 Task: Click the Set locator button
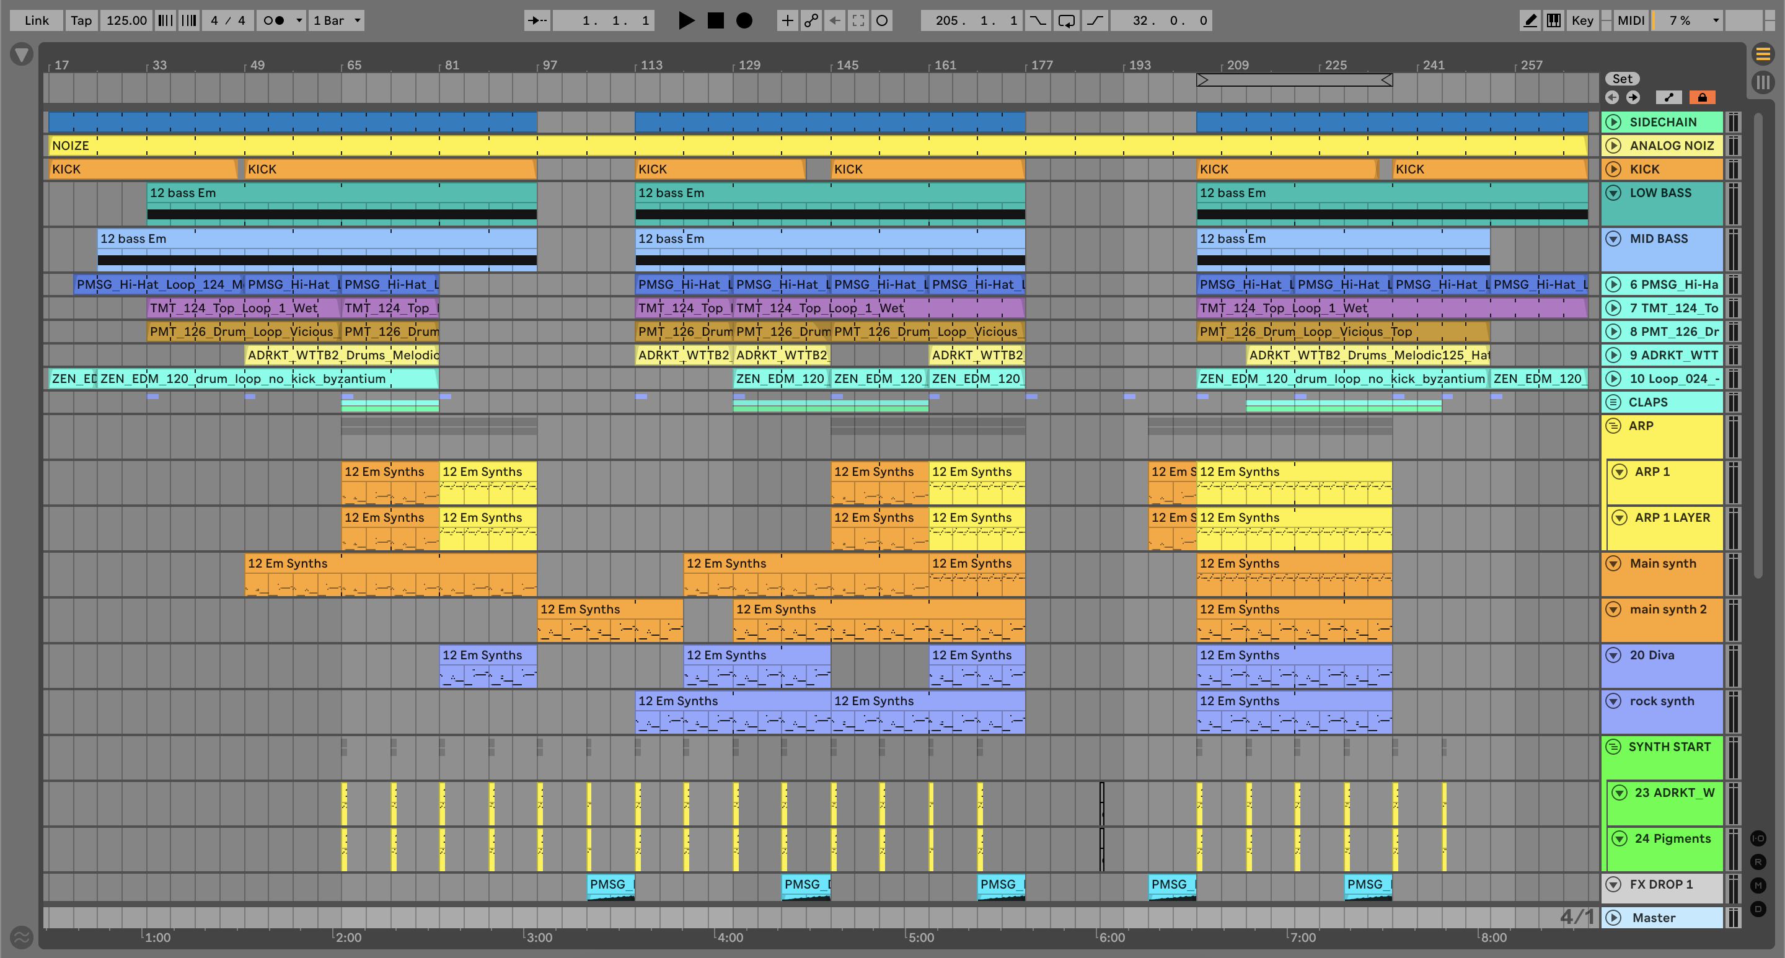pyautogui.click(x=1621, y=79)
